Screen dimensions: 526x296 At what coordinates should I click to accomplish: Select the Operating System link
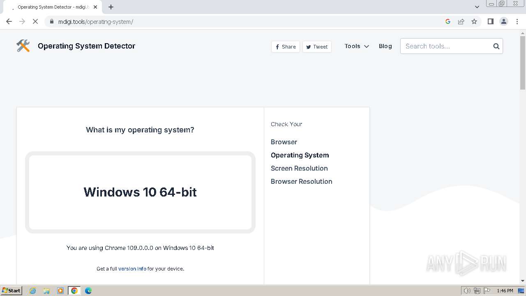point(300,155)
